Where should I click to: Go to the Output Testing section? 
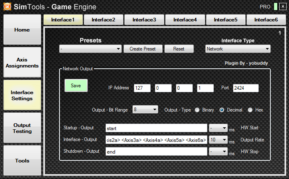tap(22, 128)
